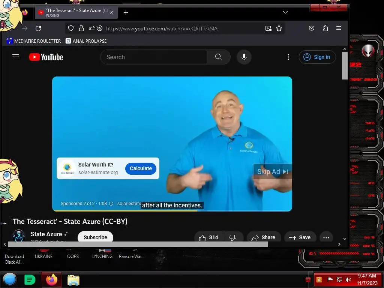Click the Java update tray icon
384x288 pixels.
pyautogui.click(x=319, y=280)
